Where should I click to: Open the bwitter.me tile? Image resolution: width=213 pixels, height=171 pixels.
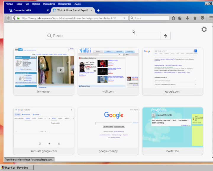[x=173, y=131]
